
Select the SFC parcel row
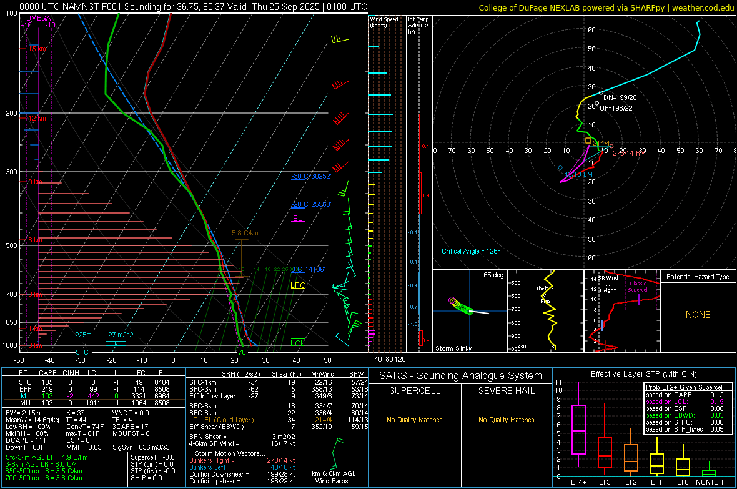(94, 382)
